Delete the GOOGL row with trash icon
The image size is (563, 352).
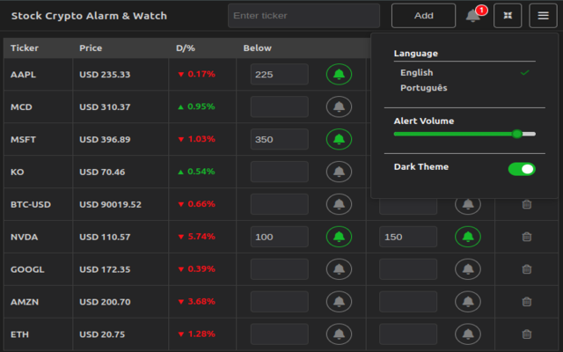click(x=527, y=269)
